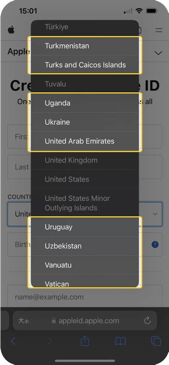
Task: Open the country dropdown chevron arrow
Action: click(x=155, y=214)
